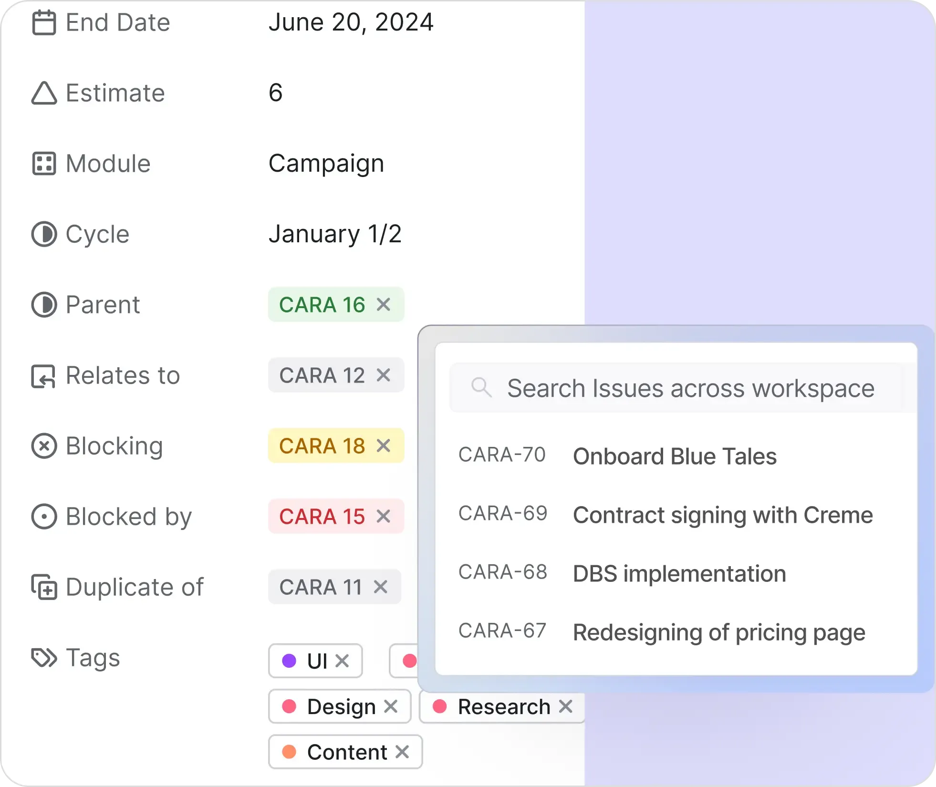The image size is (936, 787).
Task: Remove the Design tag
Action: click(x=391, y=706)
